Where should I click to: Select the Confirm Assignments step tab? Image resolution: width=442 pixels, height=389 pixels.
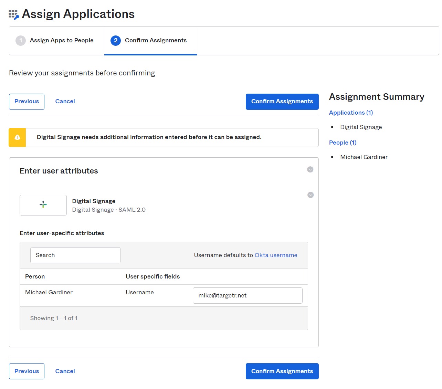150,41
